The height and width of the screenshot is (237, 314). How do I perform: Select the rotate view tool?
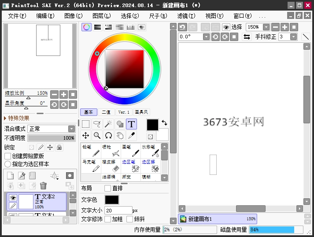pos(108,136)
